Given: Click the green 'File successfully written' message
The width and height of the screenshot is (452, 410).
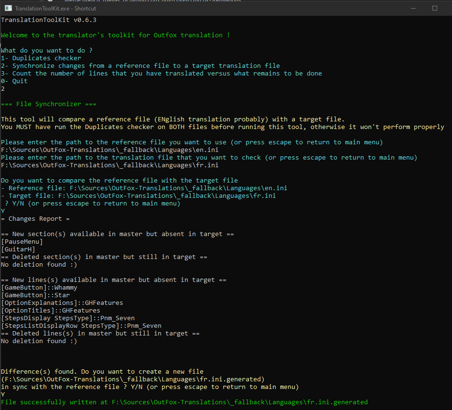Looking at the screenshot, I should pos(184,402).
